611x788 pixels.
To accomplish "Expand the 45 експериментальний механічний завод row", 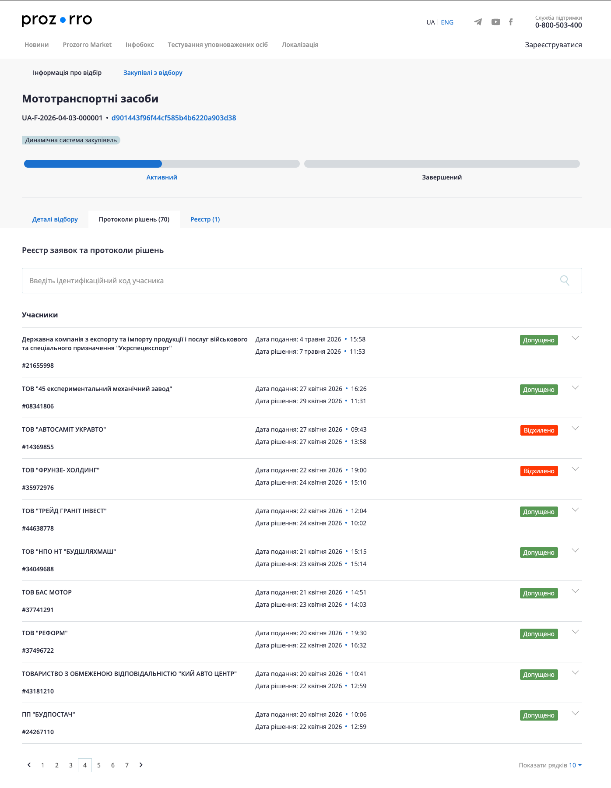I will pyautogui.click(x=576, y=387).
